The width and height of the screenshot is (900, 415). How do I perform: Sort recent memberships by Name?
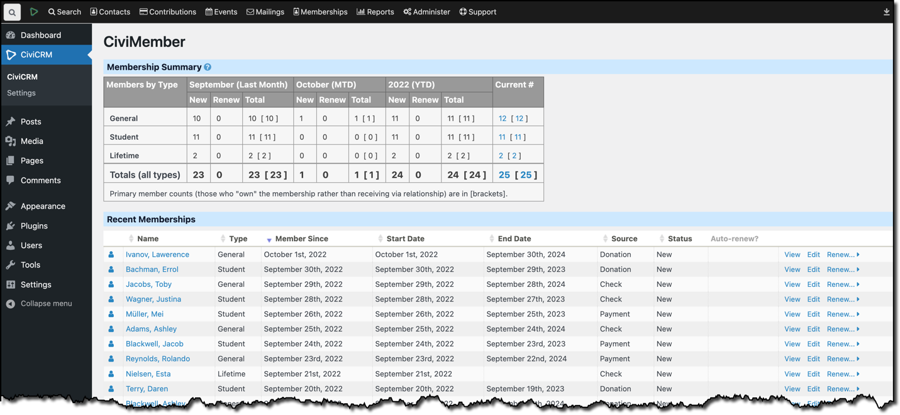coord(148,239)
